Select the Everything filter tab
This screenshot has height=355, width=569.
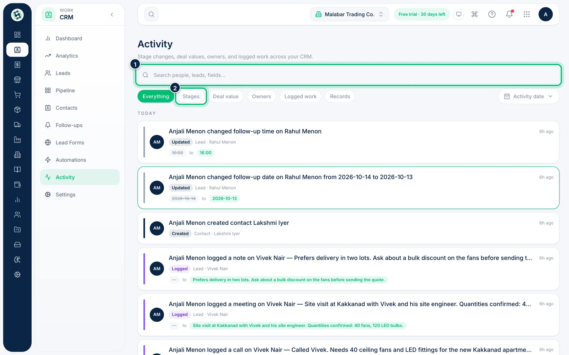pos(156,97)
